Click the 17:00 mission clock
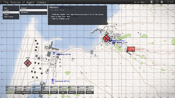Image resolution: width=175 pixels, height=98 pixels. 170,2
